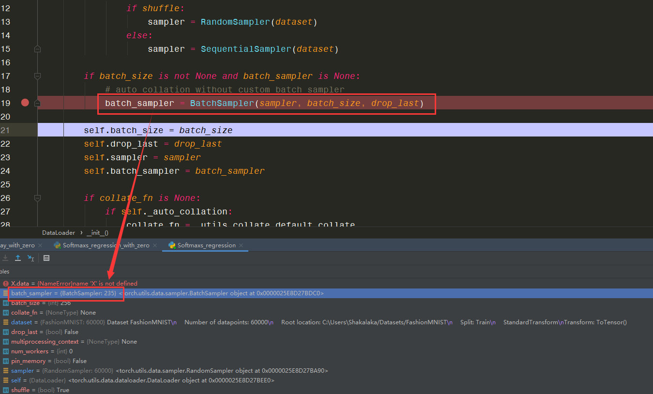
Task: Close the Softmaxs_regression debug tab
Action: coord(241,245)
